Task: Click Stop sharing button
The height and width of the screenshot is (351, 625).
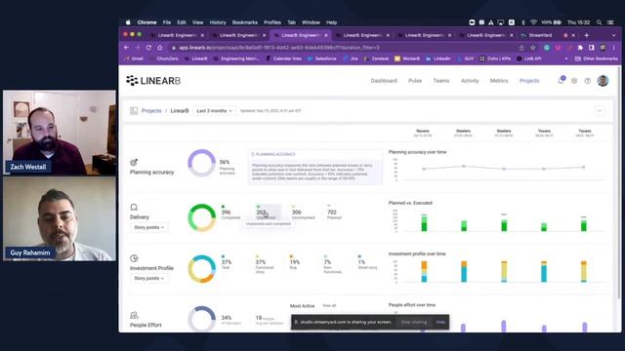Action: point(414,322)
